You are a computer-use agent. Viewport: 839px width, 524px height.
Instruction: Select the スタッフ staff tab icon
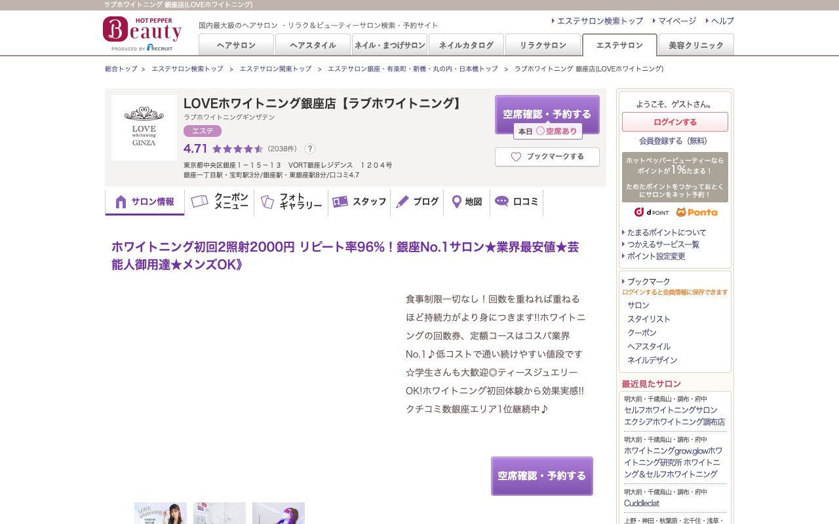(x=341, y=202)
